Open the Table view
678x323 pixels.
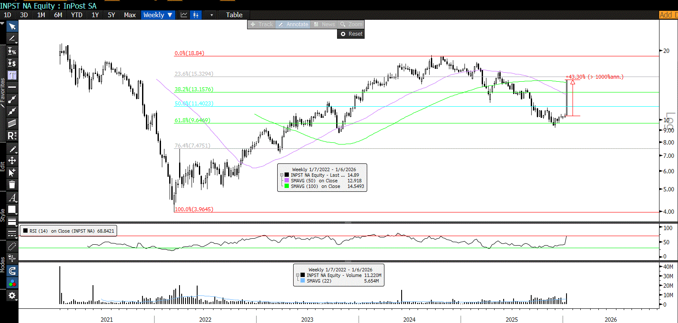pyautogui.click(x=234, y=15)
